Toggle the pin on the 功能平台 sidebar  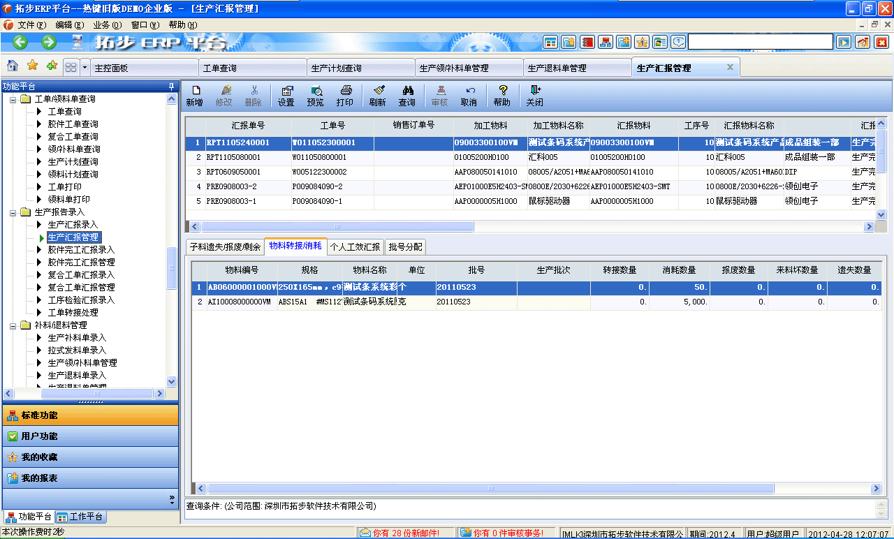coord(170,87)
